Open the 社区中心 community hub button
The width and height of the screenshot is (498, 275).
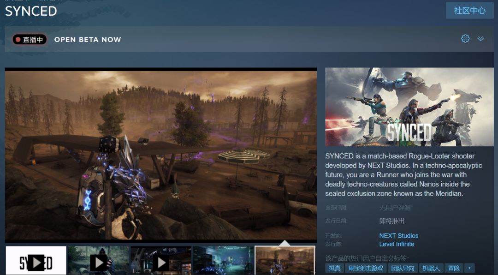469,11
